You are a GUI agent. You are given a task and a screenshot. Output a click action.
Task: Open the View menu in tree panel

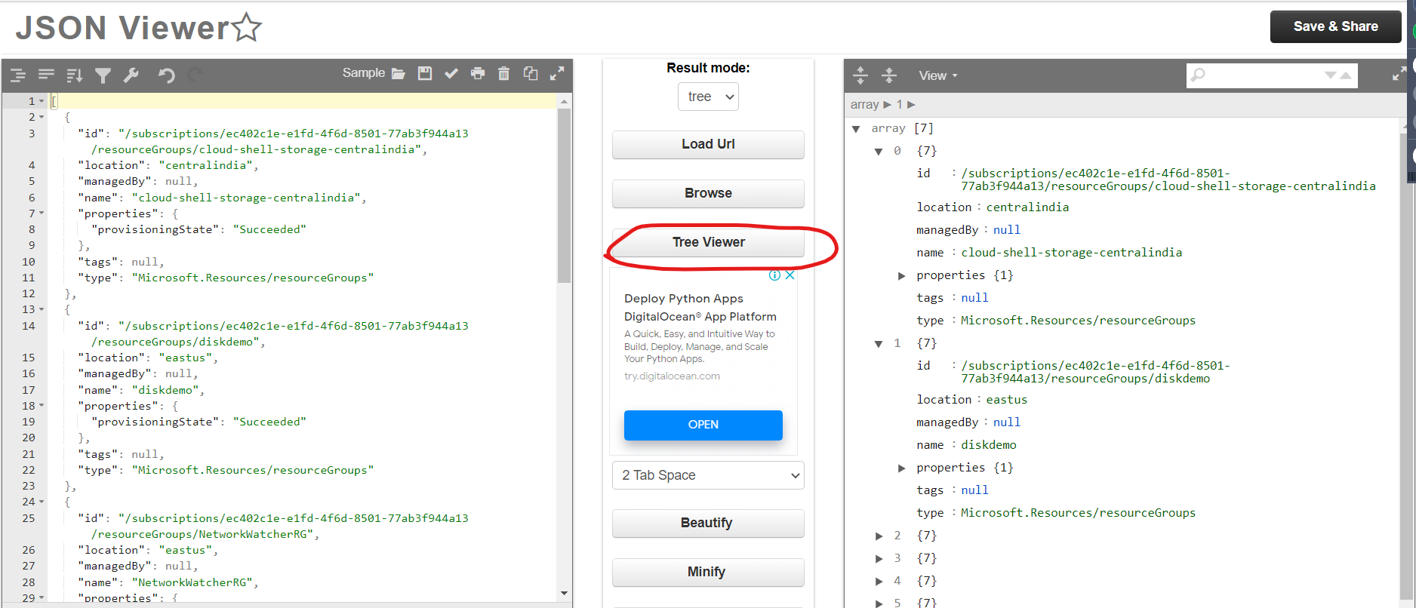[x=937, y=75]
